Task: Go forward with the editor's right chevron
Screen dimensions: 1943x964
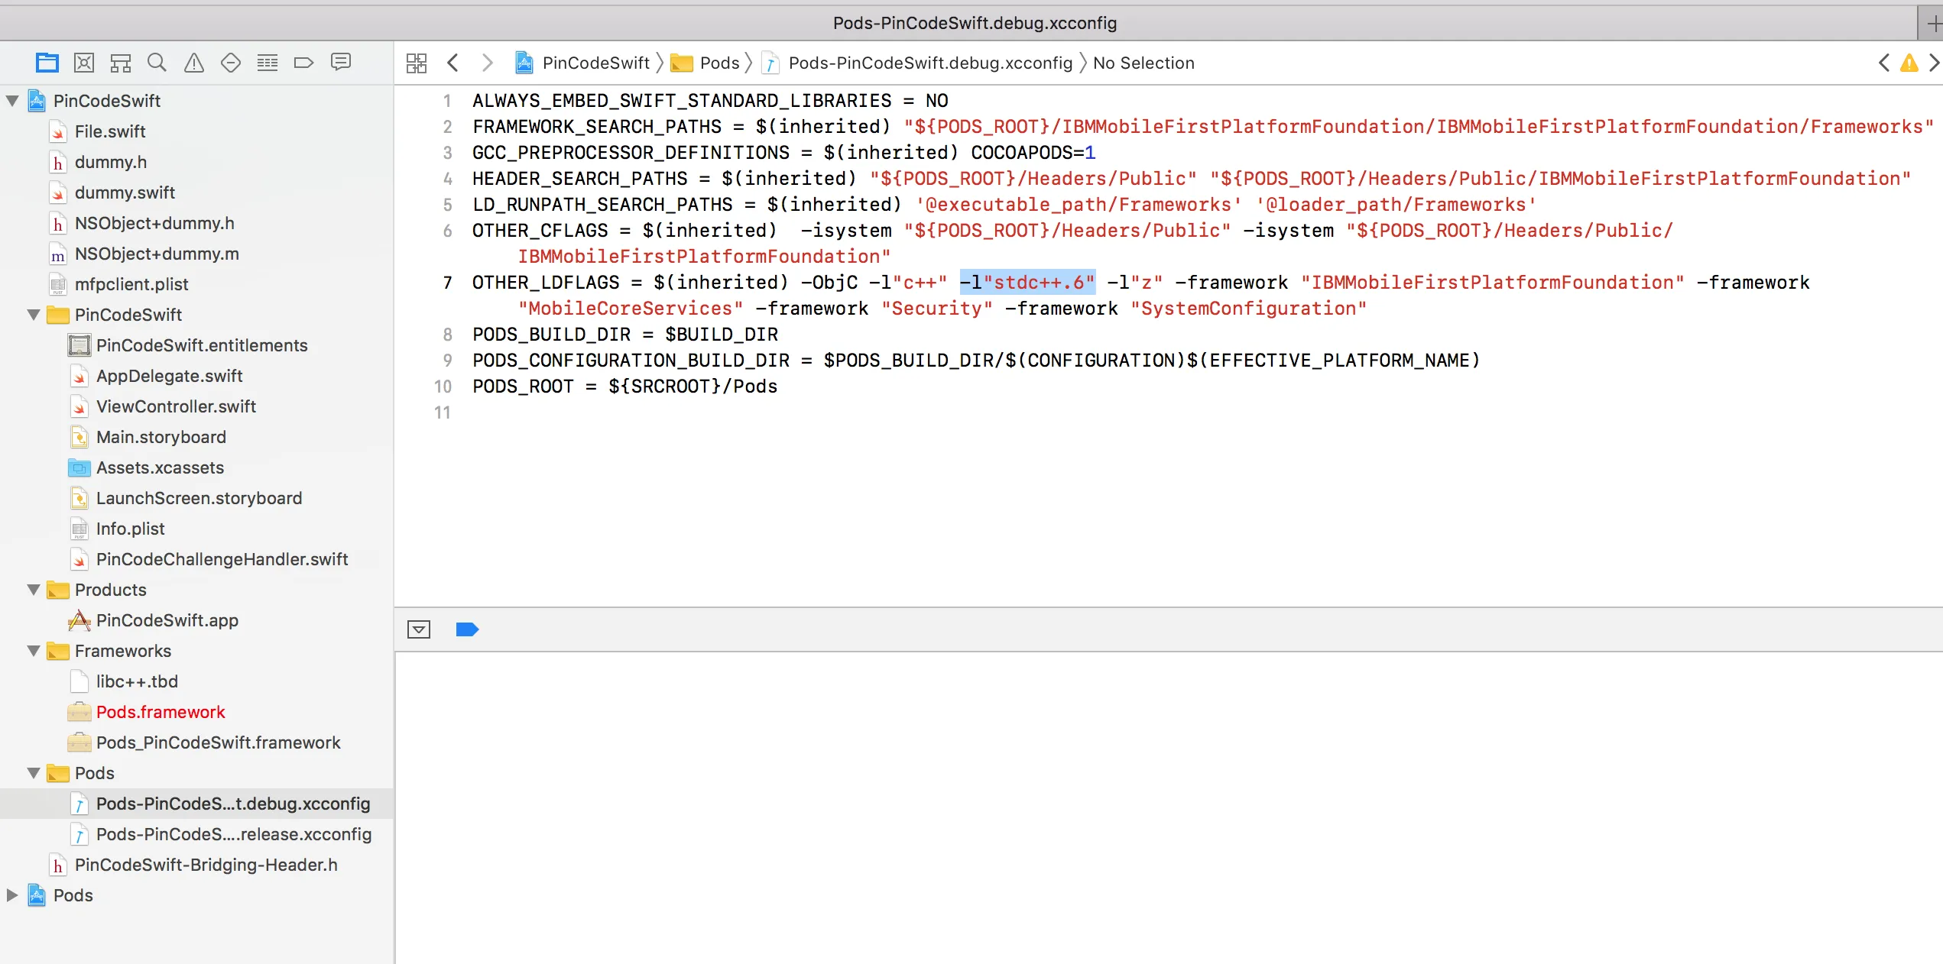Action: 487,63
